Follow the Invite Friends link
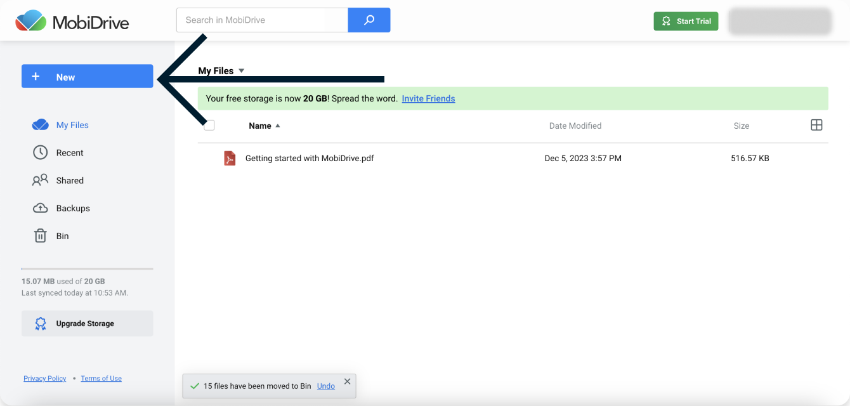The image size is (850, 406). [428, 98]
